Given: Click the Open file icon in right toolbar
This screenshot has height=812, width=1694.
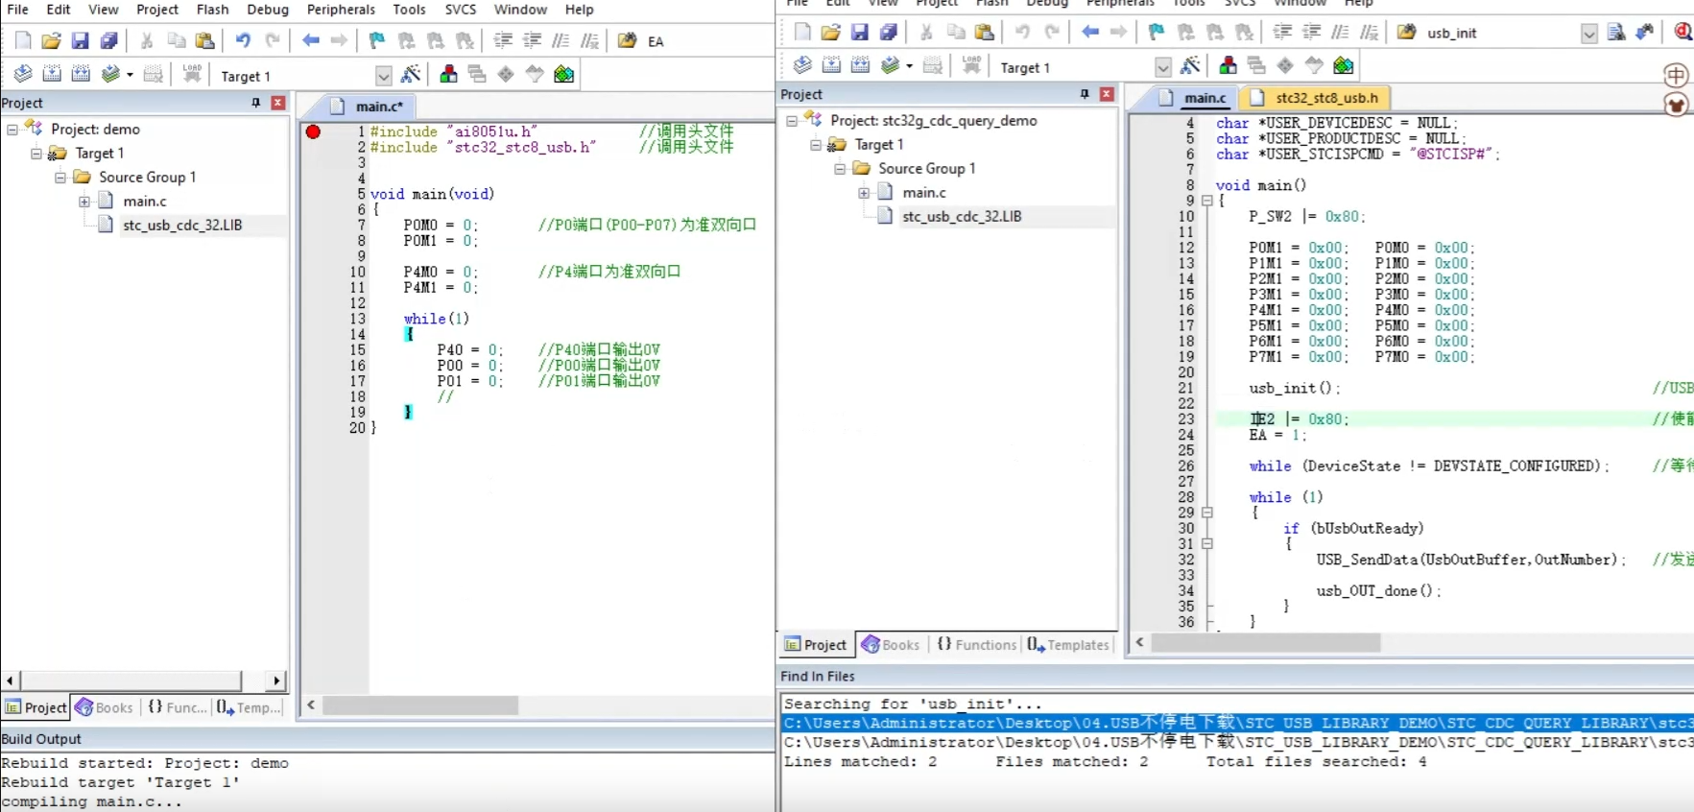Looking at the screenshot, I should pos(831,33).
